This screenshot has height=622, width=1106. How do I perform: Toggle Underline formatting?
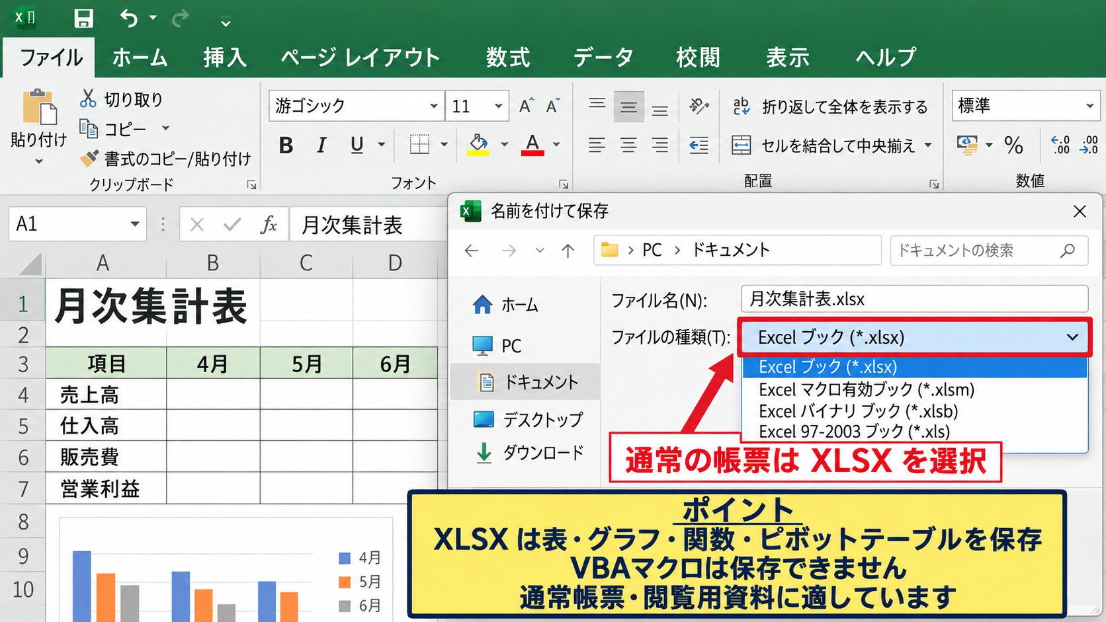pyautogui.click(x=357, y=145)
